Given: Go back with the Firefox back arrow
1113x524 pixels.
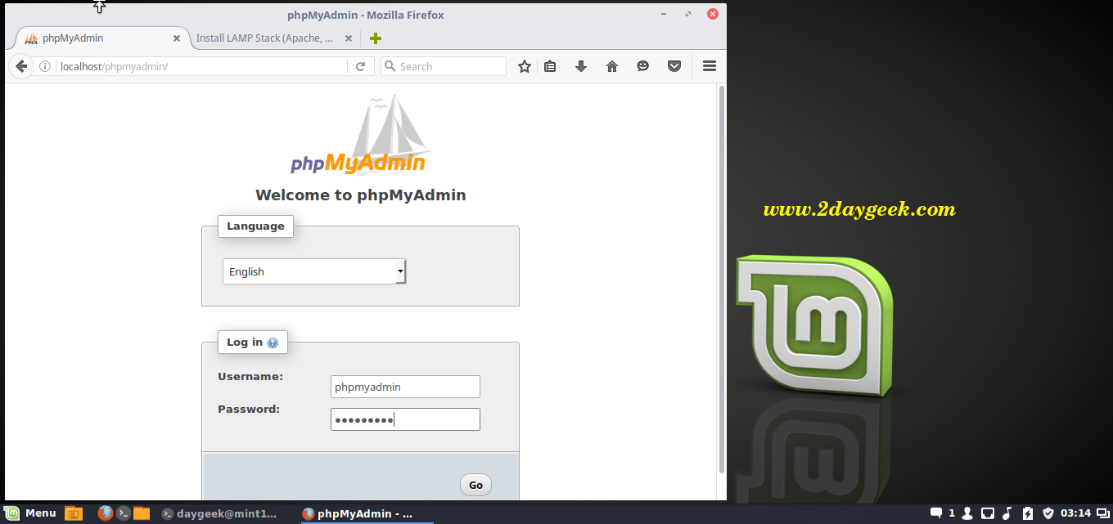Looking at the screenshot, I should point(22,66).
